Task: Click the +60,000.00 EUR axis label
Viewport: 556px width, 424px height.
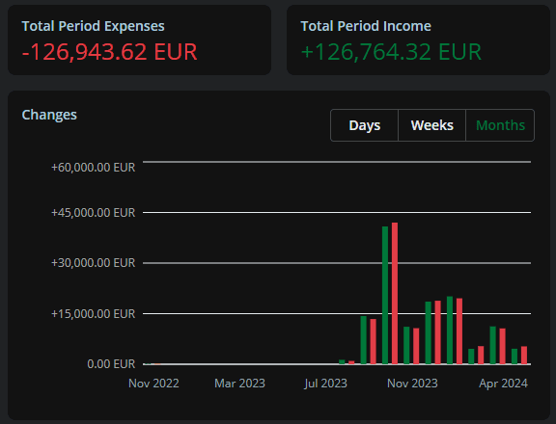Action: point(94,168)
